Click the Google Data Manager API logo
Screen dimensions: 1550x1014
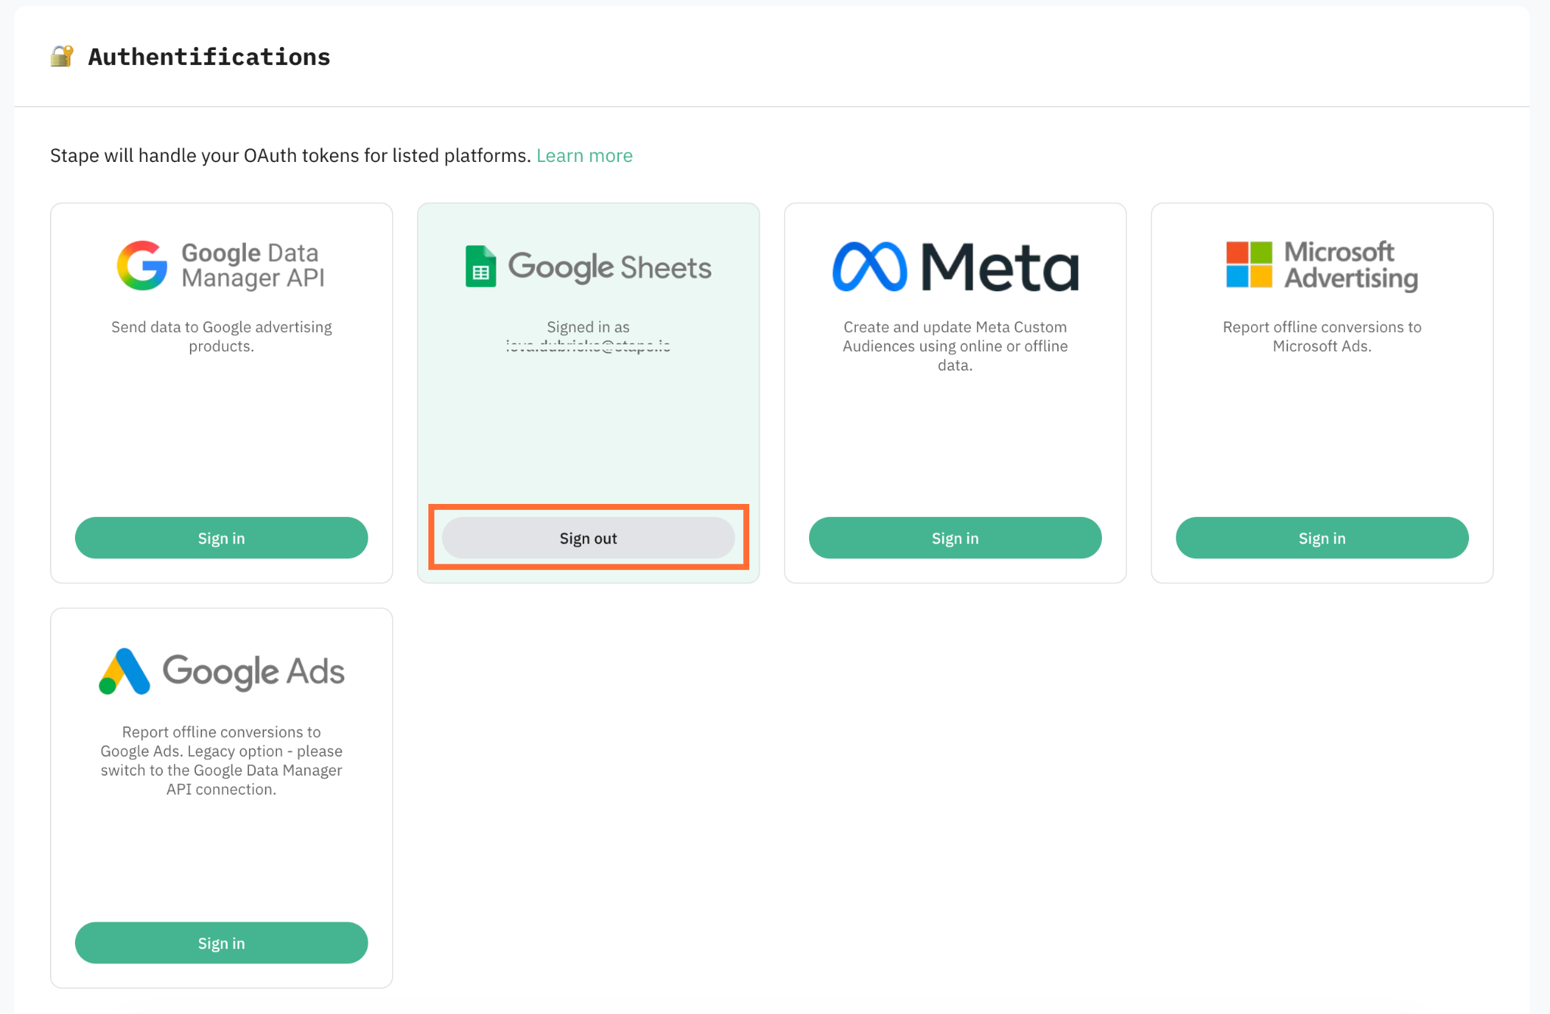pos(221,266)
